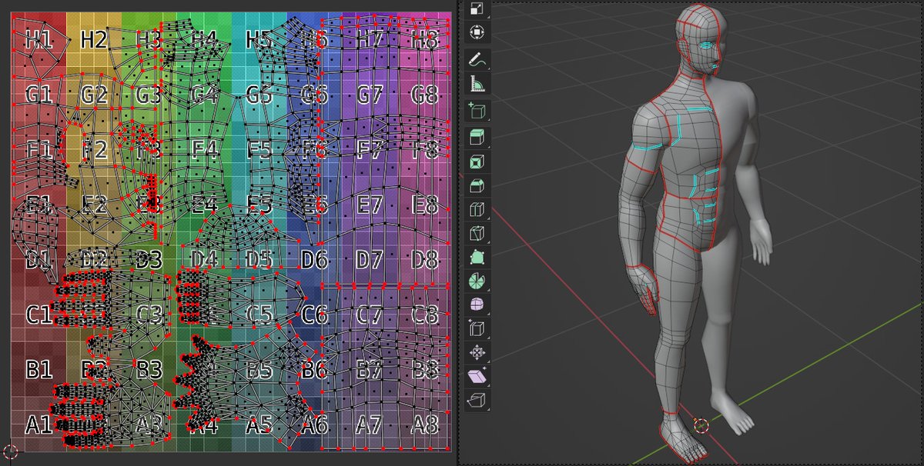Viewport: 924px width, 466px height.
Task: Select the Edge Slide tool
Action: click(477, 329)
